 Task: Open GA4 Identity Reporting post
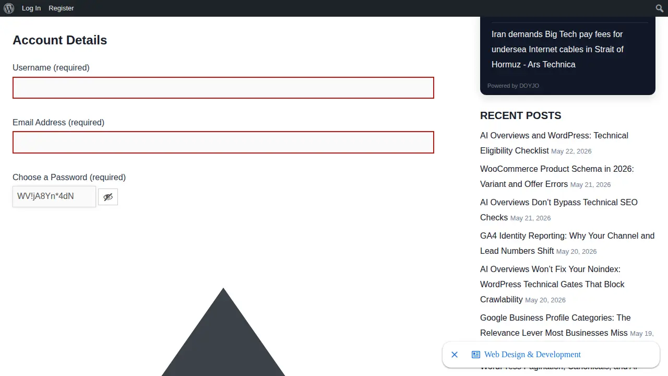coord(567,243)
